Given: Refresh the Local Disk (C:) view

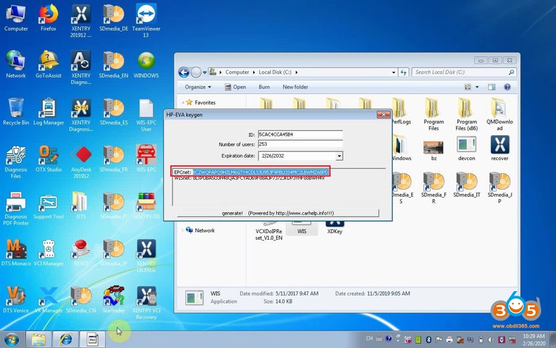Looking at the screenshot, I should click(x=403, y=72).
